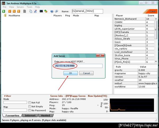Viewport: 159px width, 128px height.
Task: Click the About info icon
Action: [x=56, y=11]
